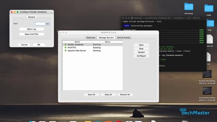Switch to the Welcome tab in XAMPP
This screenshot has width=217, height=122.
[91, 38]
